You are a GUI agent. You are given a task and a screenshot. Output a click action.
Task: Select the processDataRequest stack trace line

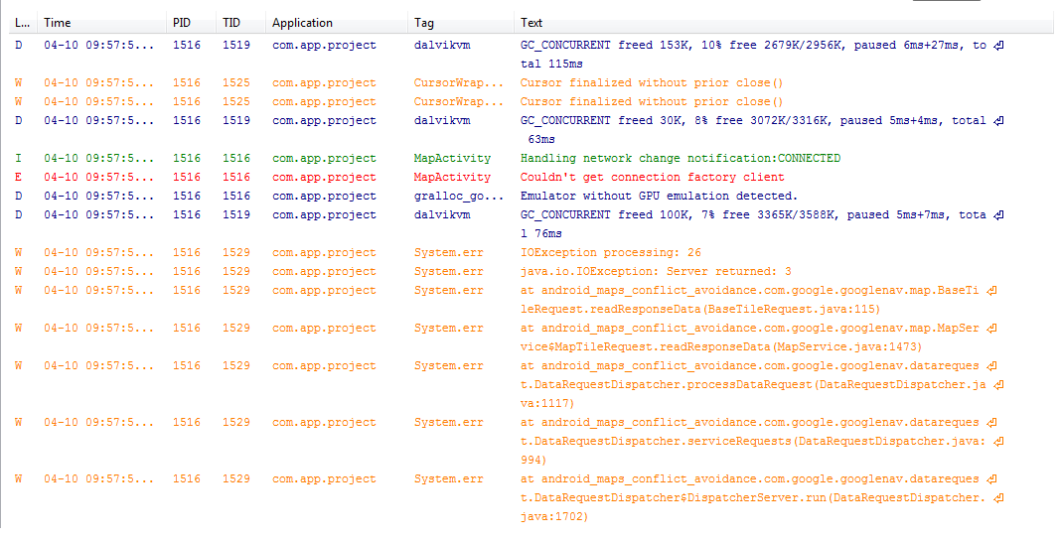(762, 384)
